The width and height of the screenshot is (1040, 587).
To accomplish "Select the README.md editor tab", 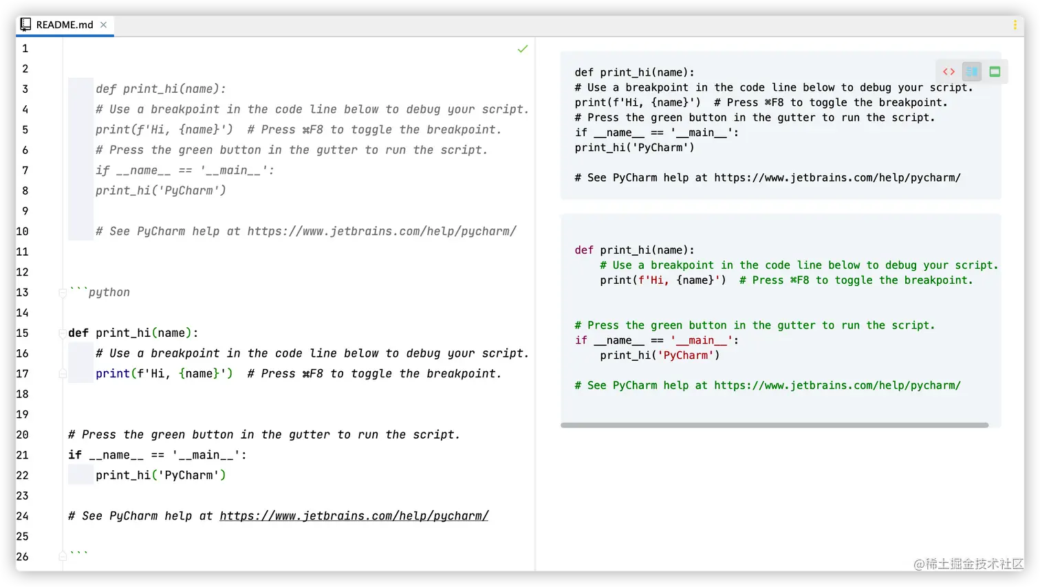I will (x=65, y=25).
